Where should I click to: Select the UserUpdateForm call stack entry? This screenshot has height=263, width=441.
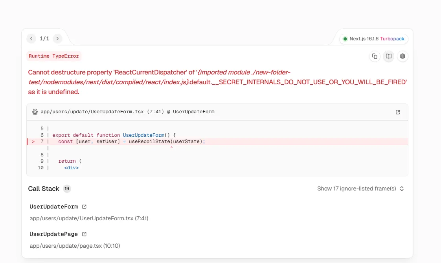point(54,207)
